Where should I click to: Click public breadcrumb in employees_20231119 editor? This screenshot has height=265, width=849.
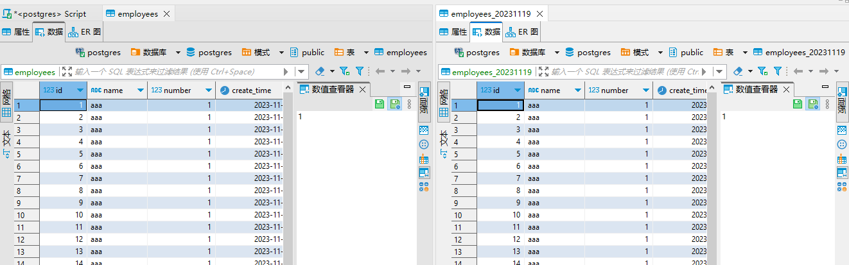685,53
